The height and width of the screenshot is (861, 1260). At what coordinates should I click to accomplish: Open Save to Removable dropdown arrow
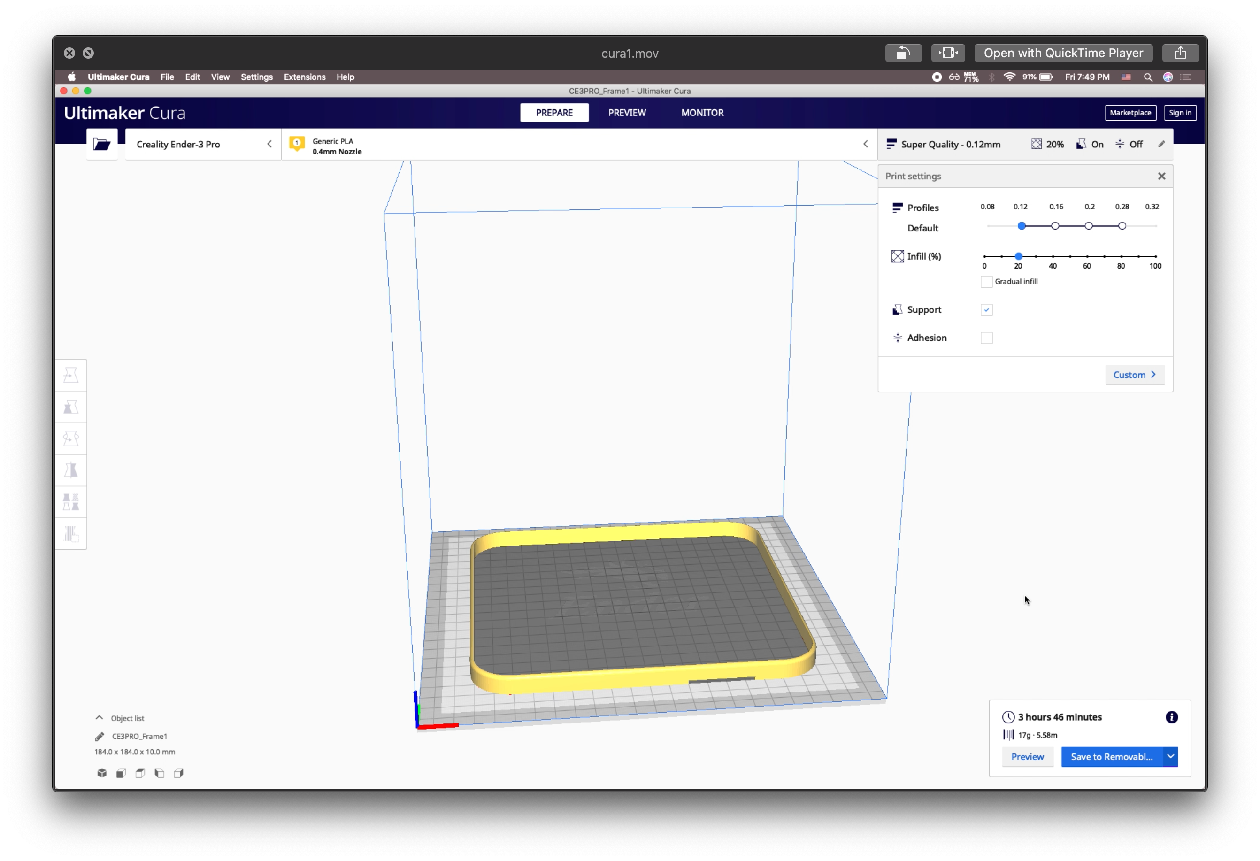coord(1171,757)
